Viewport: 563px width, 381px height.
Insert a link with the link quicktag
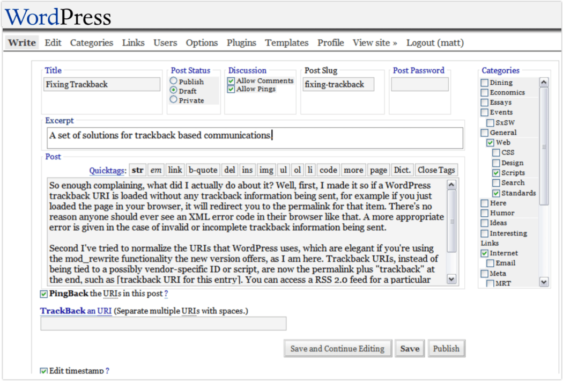(x=175, y=170)
